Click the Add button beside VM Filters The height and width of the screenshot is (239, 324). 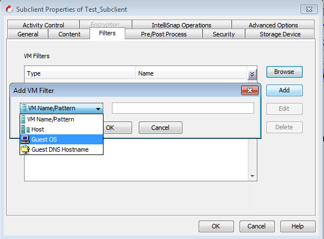click(x=284, y=90)
